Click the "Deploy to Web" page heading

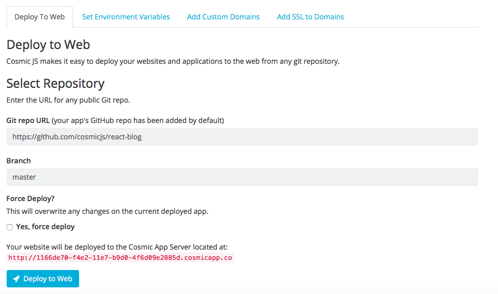pos(48,45)
